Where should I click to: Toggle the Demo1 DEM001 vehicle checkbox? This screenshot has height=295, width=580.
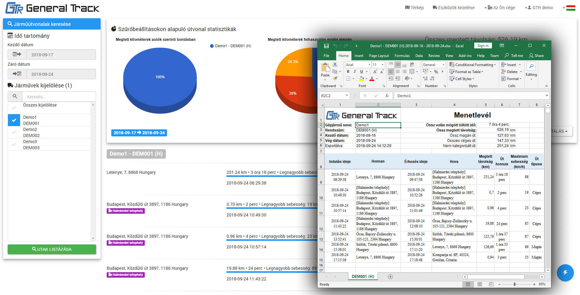[x=14, y=120]
